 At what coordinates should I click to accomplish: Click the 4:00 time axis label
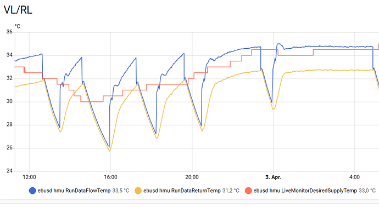click(354, 177)
